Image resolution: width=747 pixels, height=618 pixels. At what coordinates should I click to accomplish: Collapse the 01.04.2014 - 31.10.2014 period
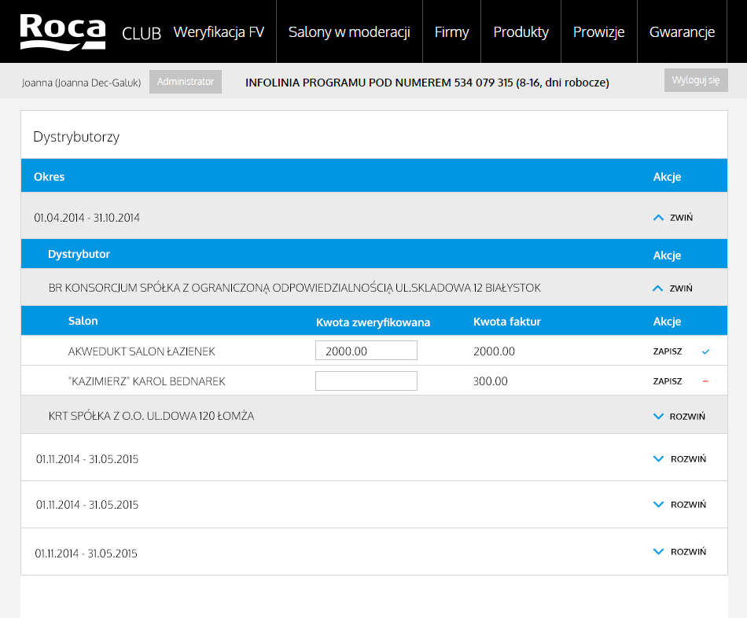point(672,218)
